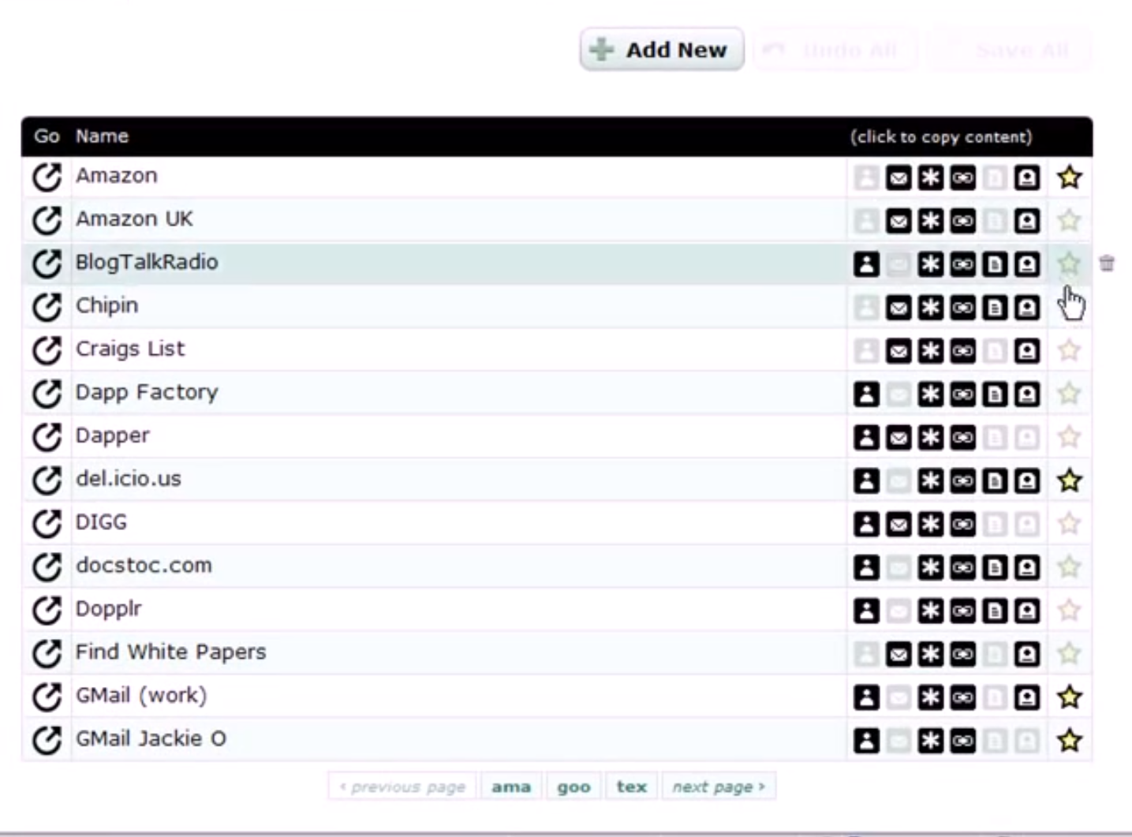This screenshot has width=1132, height=837.
Task: Click the portrait icon in the Amazon row
Action: (x=1026, y=178)
